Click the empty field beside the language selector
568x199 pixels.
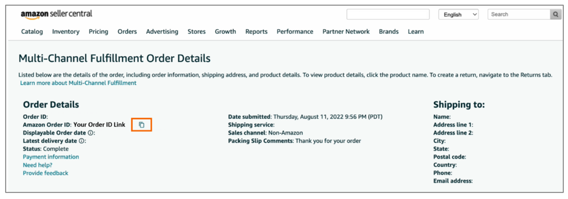pyautogui.click(x=388, y=15)
